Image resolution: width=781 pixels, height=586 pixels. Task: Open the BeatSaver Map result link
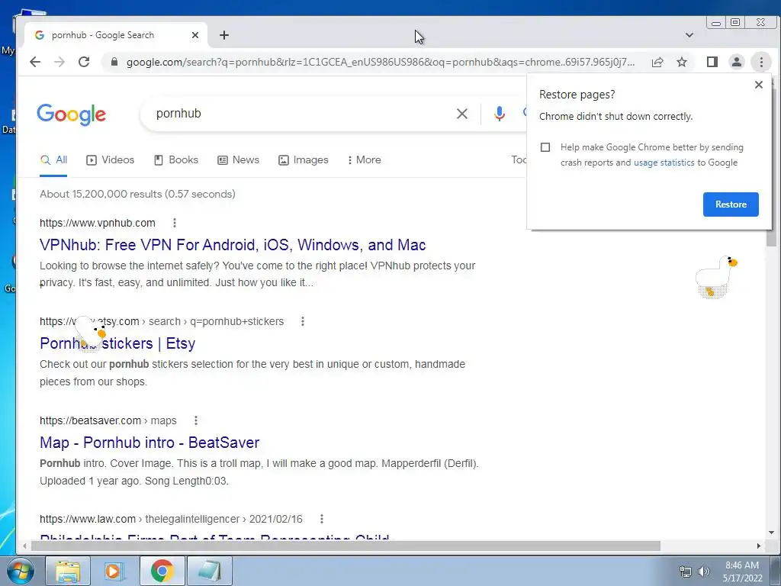click(x=149, y=443)
